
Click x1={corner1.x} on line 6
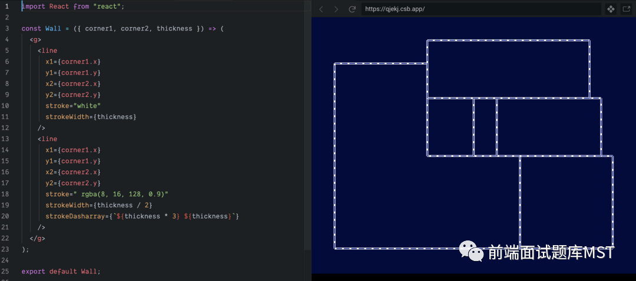[73, 62]
